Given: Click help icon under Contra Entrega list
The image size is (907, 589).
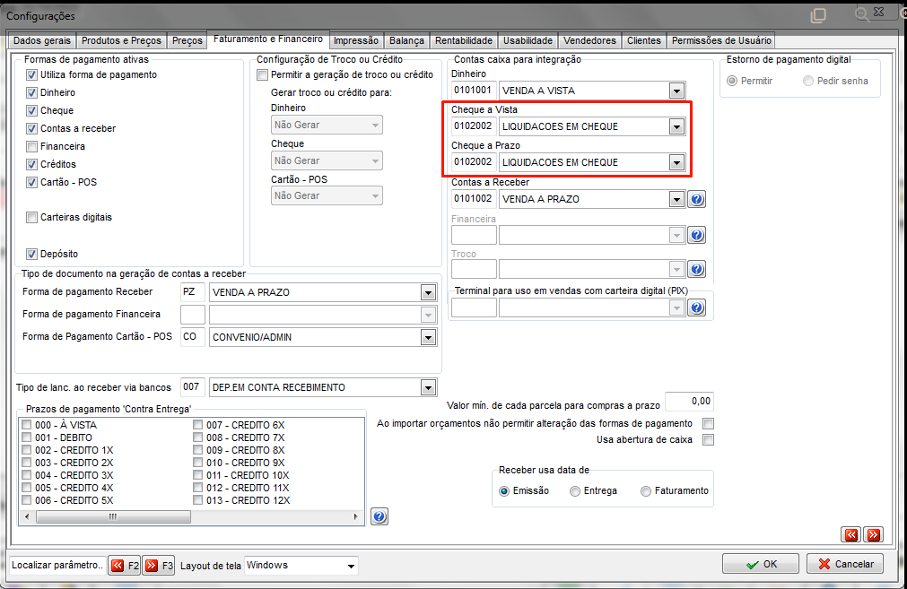Looking at the screenshot, I should (x=379, y=516).
